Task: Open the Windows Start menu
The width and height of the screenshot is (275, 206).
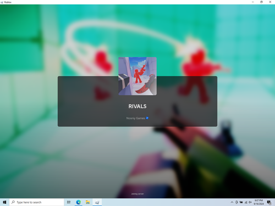Action: point(4,202)
